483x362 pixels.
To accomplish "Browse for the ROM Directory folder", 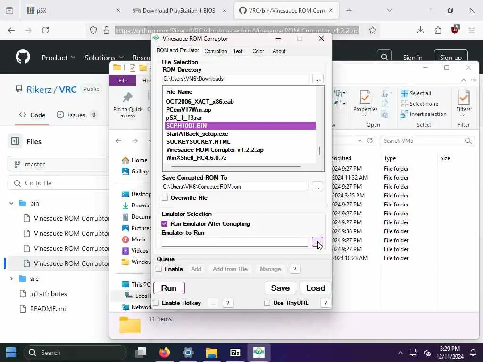I will [x=317, y=79].
